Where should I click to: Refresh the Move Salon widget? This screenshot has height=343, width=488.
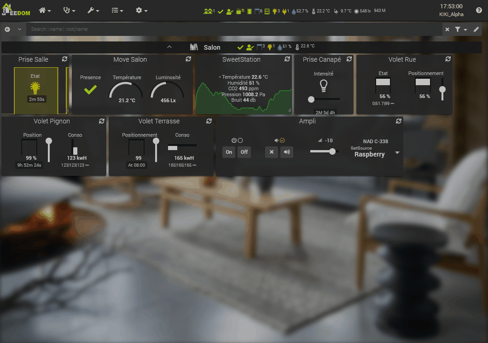188,59
